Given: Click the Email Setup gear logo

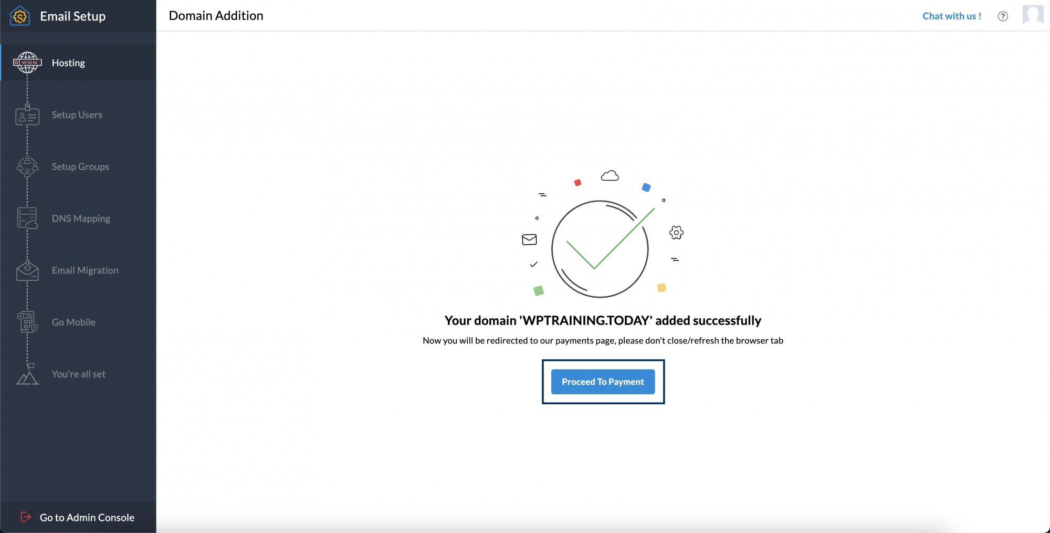Looking at the screenshot, I should (x=20, y=16).
